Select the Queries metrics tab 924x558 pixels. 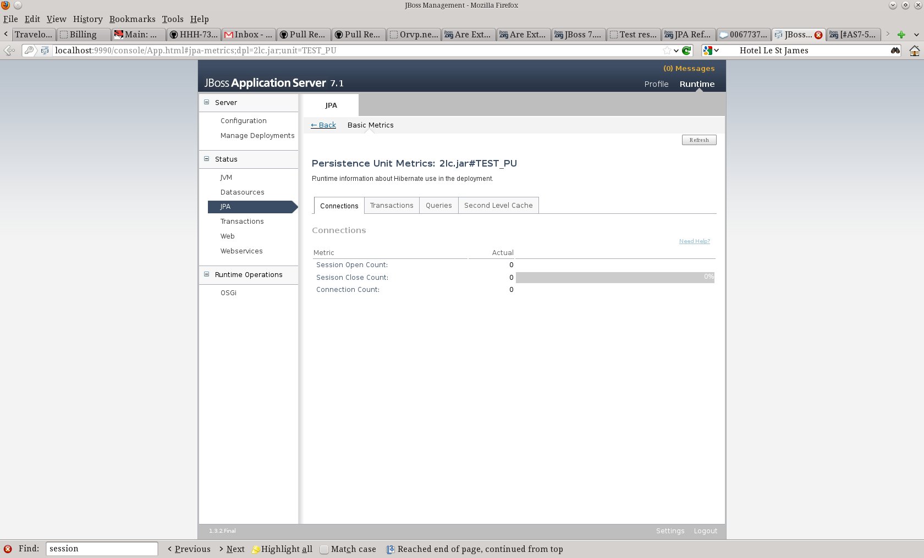439,206
